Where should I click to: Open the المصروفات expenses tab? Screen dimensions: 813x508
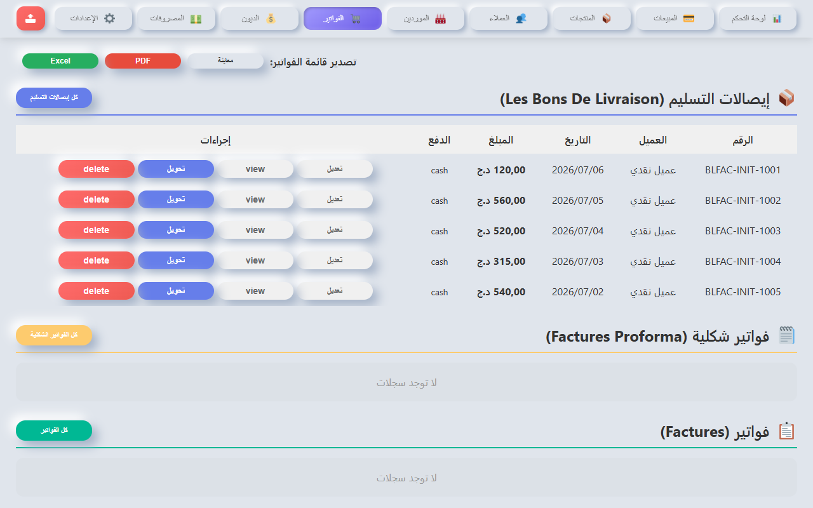click(x=177, y=18)
